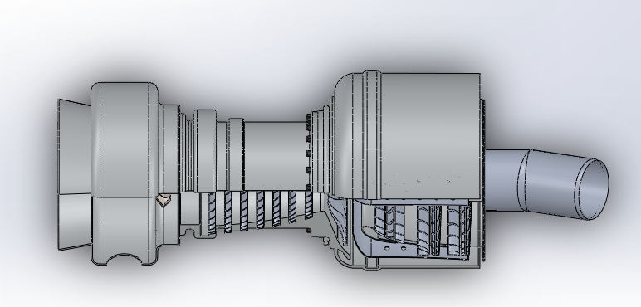Image resolution: width=641 pixels, height=307 pixels.
Task: Select the straight exhaust pipe section beside the casing
Action: 505,180
